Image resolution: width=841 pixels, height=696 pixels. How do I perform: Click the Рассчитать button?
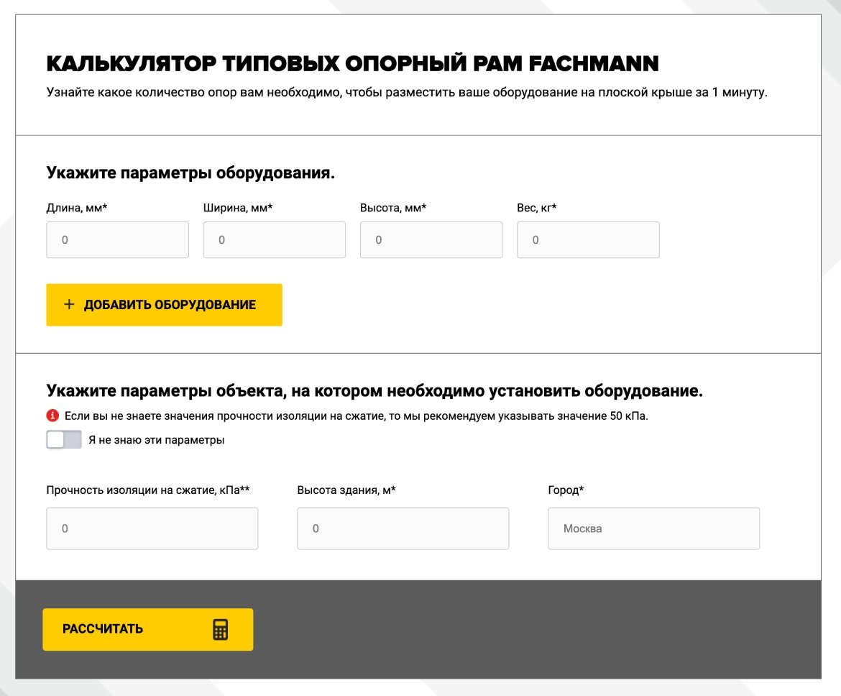148,629
